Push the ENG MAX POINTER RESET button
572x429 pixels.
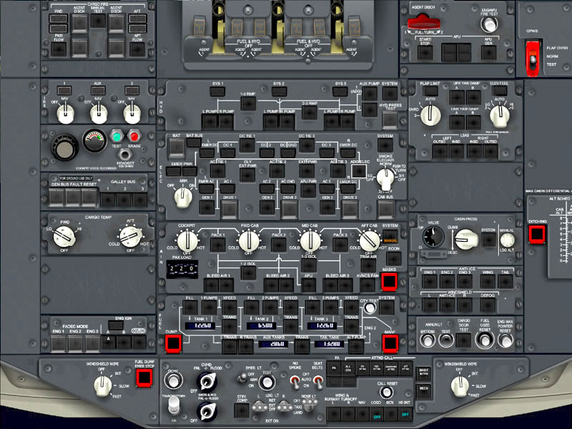pos(506,340)
